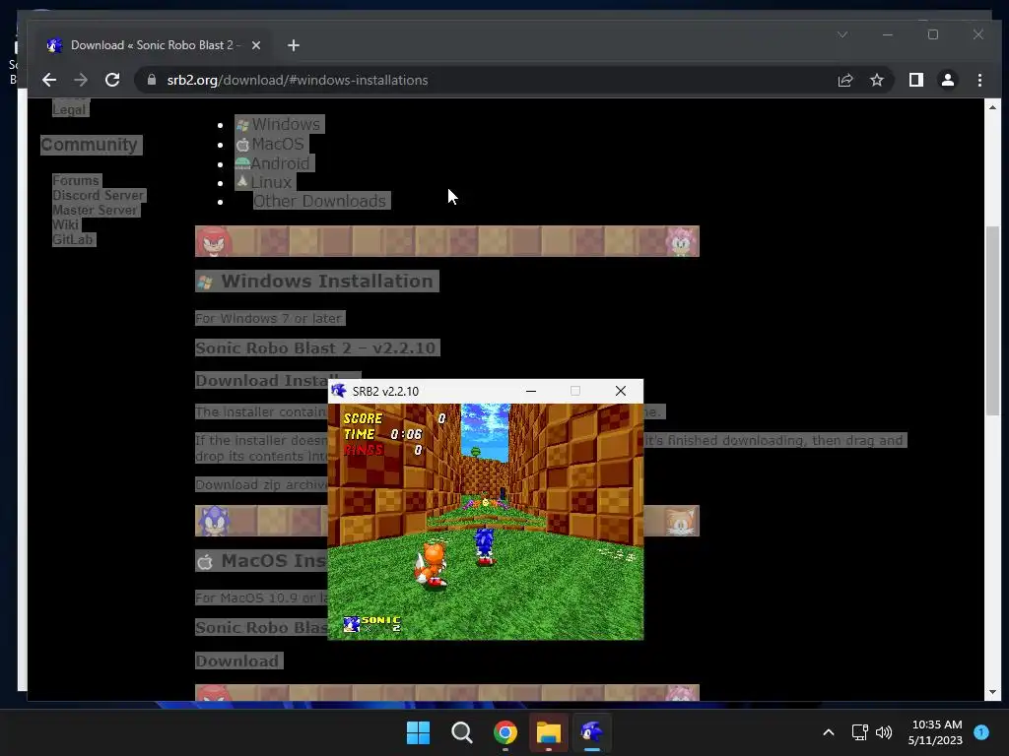
Task: Open the Master Server link
Action: 96,211
